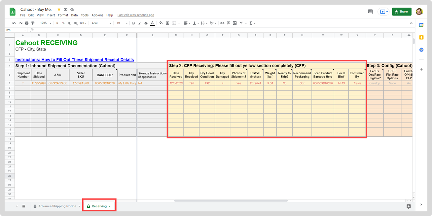
Task: Insert a comment from the toolbar
Action: click(x=229, y=23)
